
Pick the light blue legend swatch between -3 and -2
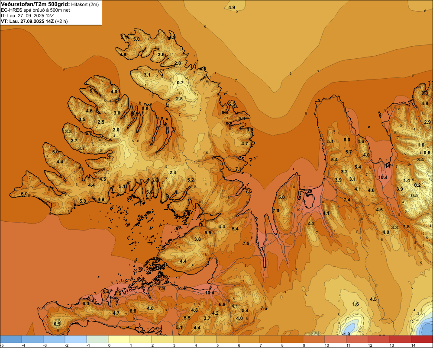pyautogui.click(x=54, y=339)
